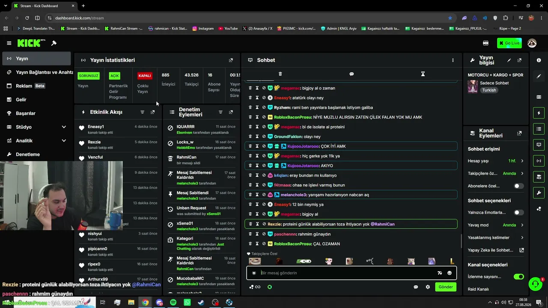Ban user f4tmaaa using the ban icon
The height and width of the screenshot is (308, 548).
tap(264, 185)
